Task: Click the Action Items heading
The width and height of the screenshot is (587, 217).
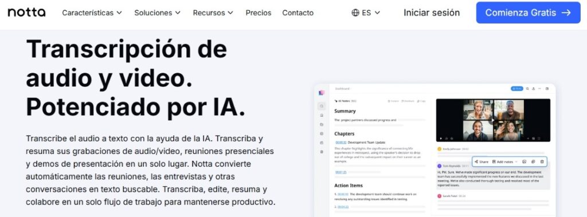Action: [349, 186]
